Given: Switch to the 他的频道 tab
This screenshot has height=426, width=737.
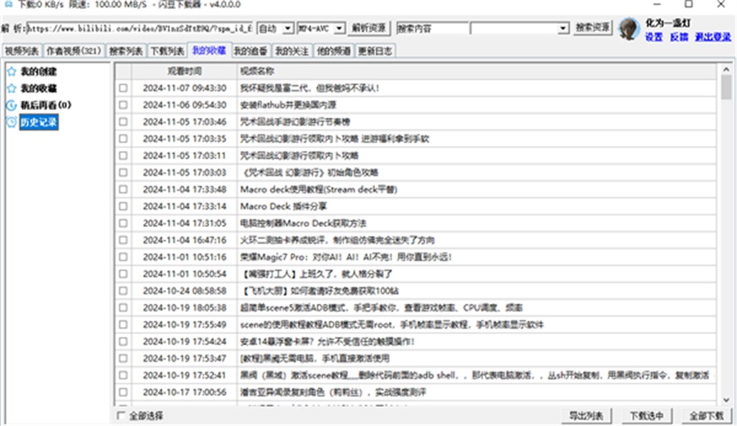Looking at the screenshot, I should pyautogui.click(x=333, y=51).
